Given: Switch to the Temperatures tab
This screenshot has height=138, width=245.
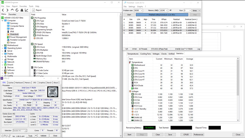Looking at the screenshot, I should 133,54.
